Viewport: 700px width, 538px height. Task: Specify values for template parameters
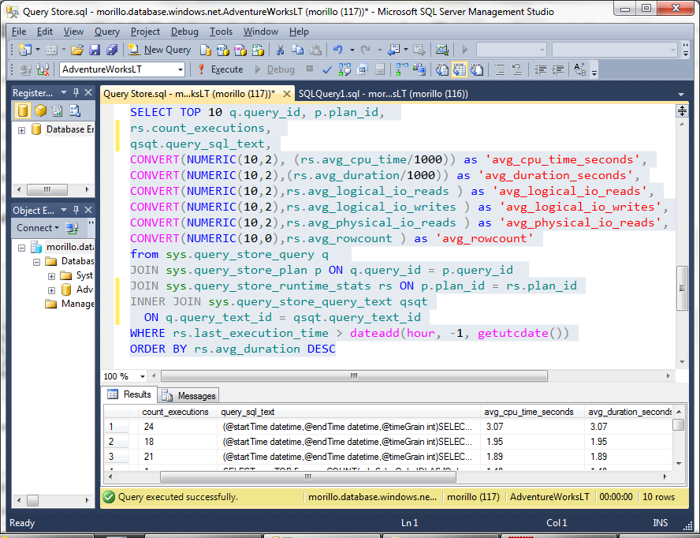coord(580,69)
